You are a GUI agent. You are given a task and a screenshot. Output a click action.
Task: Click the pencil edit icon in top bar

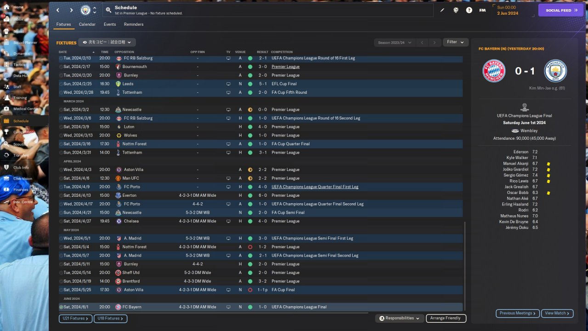point(442,10)
